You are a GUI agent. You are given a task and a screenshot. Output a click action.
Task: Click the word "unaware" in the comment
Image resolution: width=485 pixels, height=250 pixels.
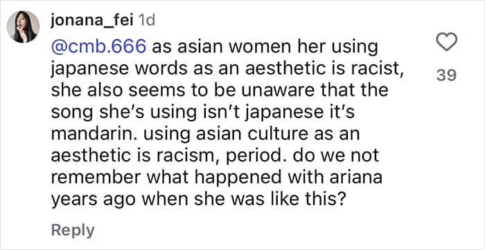click(270, 92)
